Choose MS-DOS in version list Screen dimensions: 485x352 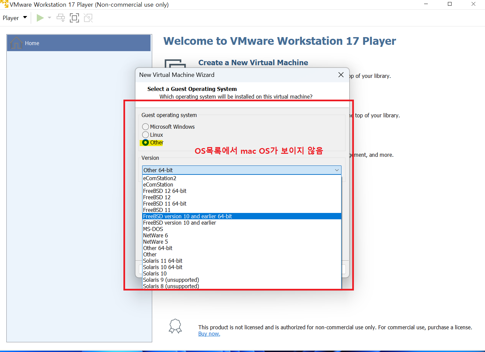(242, 229)
